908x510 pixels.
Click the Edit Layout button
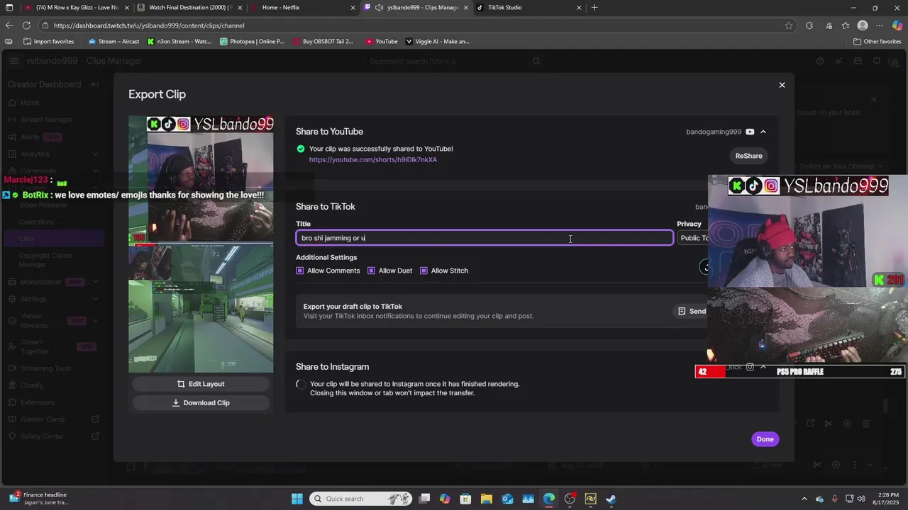(x=201, y=384)
